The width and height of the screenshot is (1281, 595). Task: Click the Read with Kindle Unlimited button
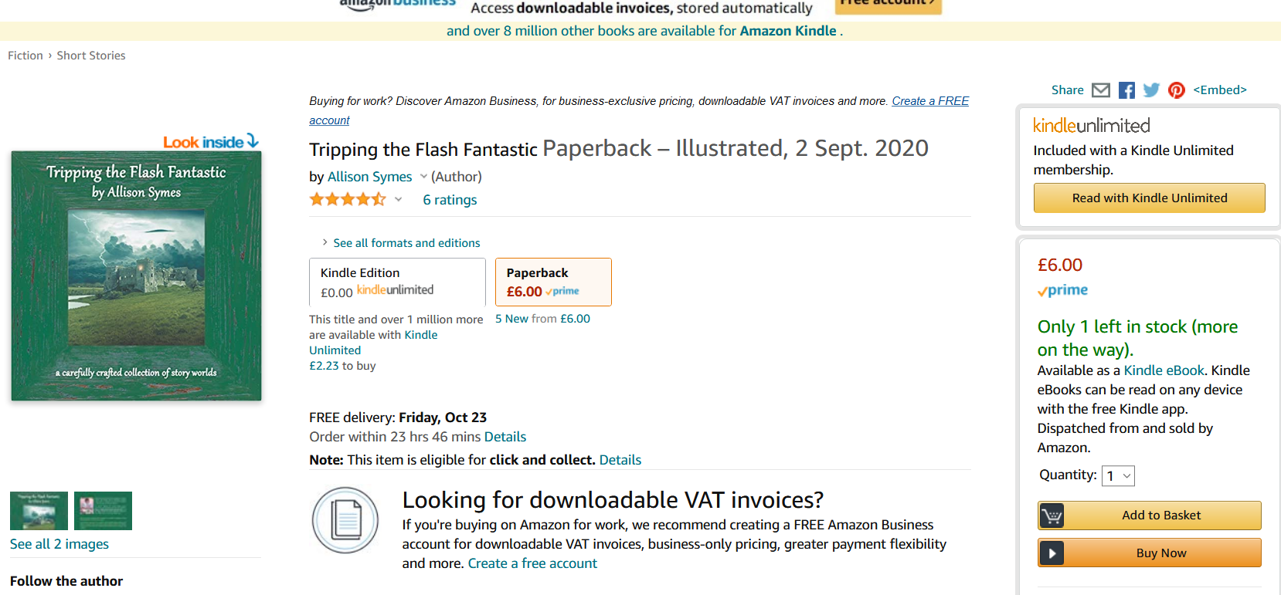click(1149, 198)
